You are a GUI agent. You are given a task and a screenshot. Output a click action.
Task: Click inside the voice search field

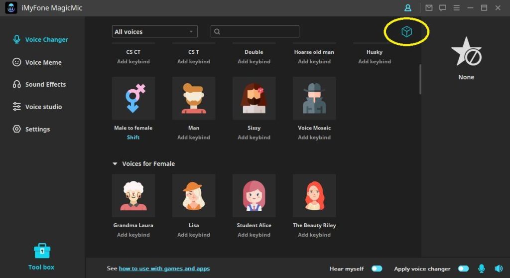255,31
